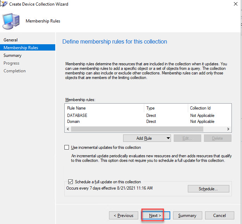The height and width of the screenshot is (224, 242).
Task: Open the Add Rule dropdown
Action: (x=147, y=138)
